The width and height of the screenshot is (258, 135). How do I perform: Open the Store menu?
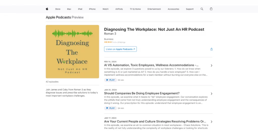coord(58,9)
